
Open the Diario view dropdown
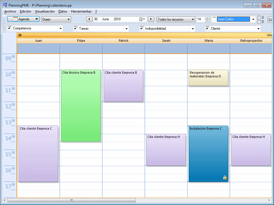click(69, 19)
